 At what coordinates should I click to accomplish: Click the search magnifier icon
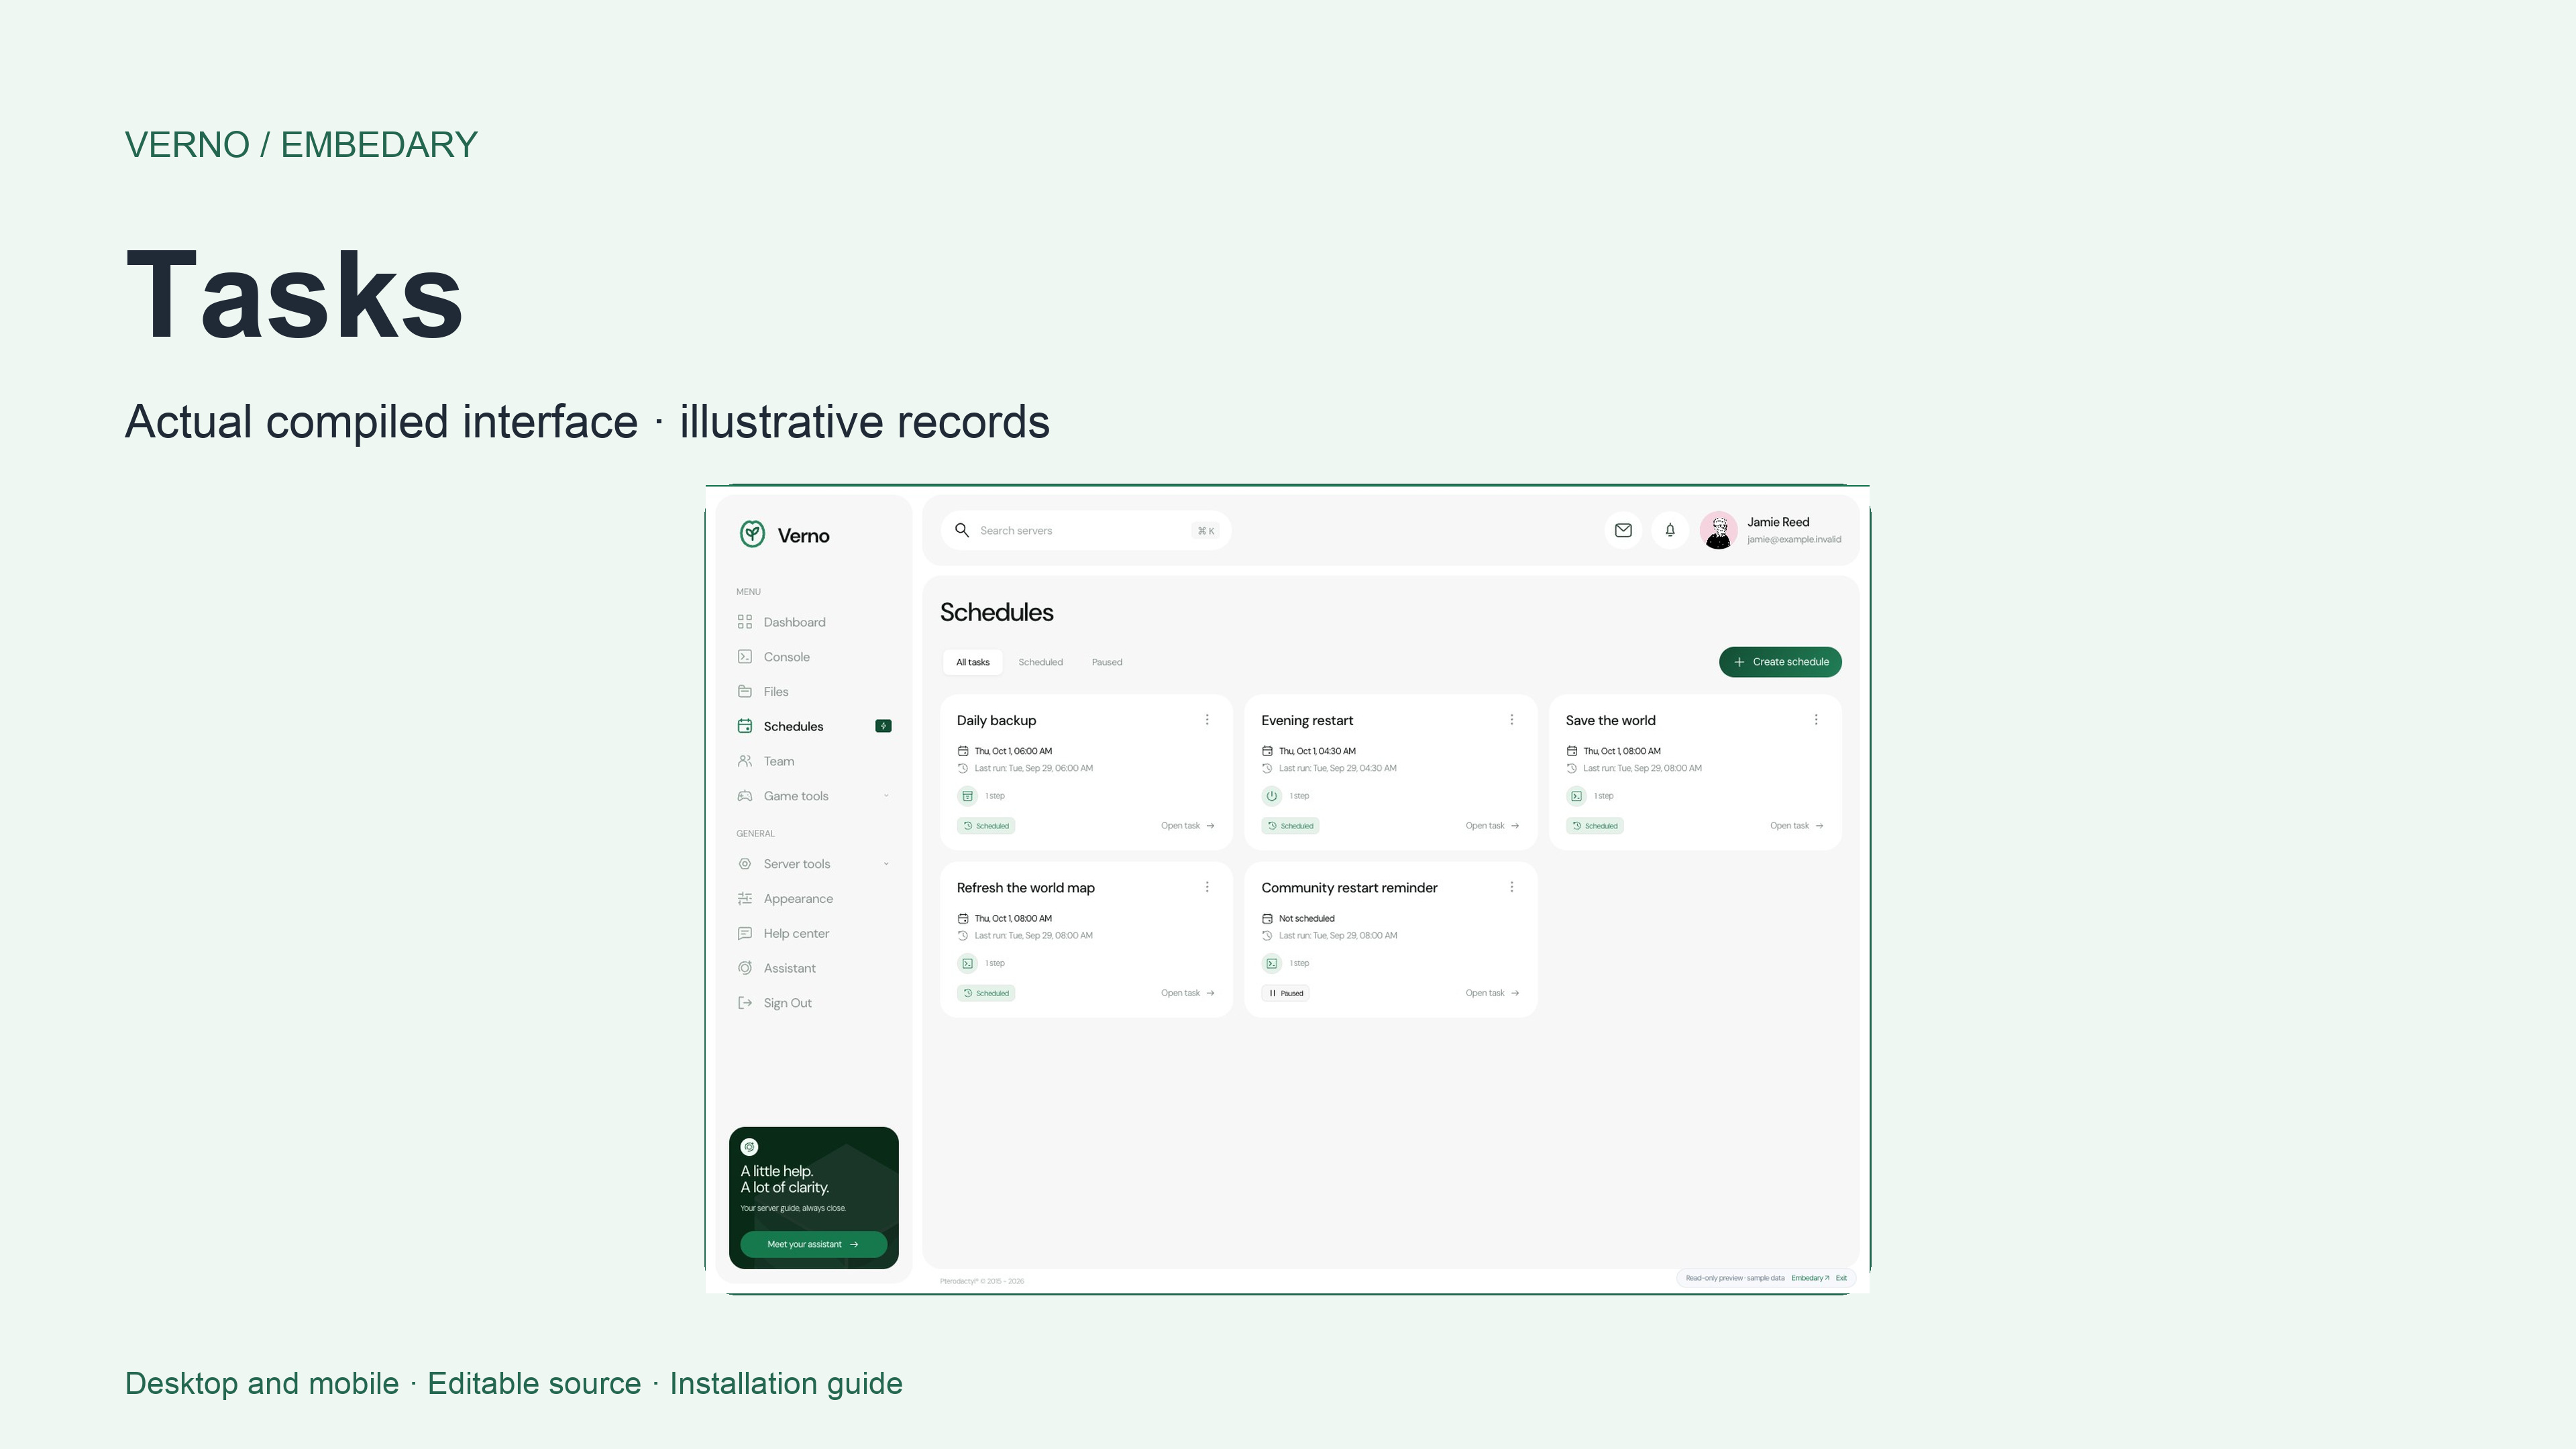[x=962, y=530]
